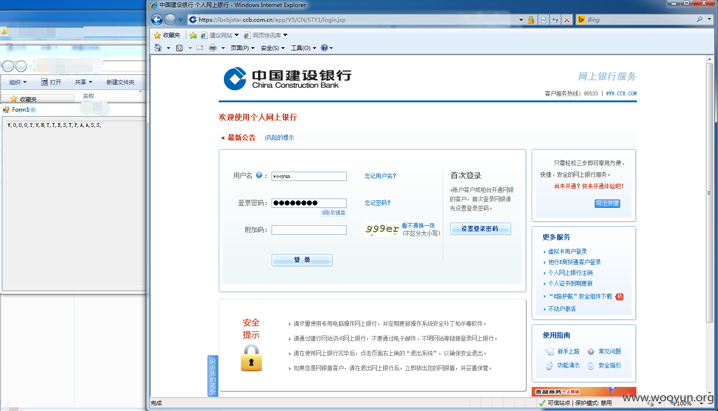Image resolution: width=718 pixels, height=411 pixels.
Task: Open the 网页快讯库 web slice gallery
Action: coord(266,35)
